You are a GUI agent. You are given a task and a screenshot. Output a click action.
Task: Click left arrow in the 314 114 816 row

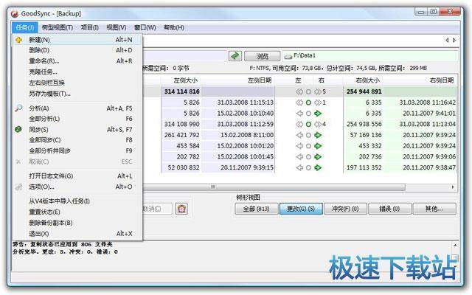pyautogui.click(x=299, y=91)
